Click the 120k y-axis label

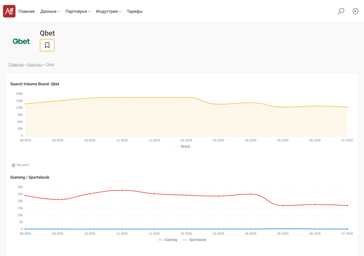click(x=19, y=108)
